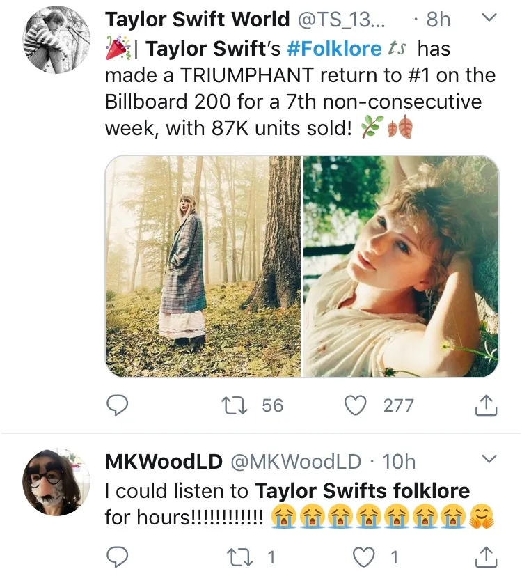Open the #Folklore hashtag link
The image size is (522, 583).
pyautogui.click(x=334, y=49)
